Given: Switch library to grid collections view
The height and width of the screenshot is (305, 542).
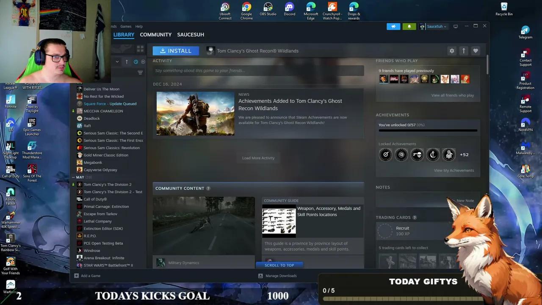Looking at the screenshot, I should click(140, 49).
